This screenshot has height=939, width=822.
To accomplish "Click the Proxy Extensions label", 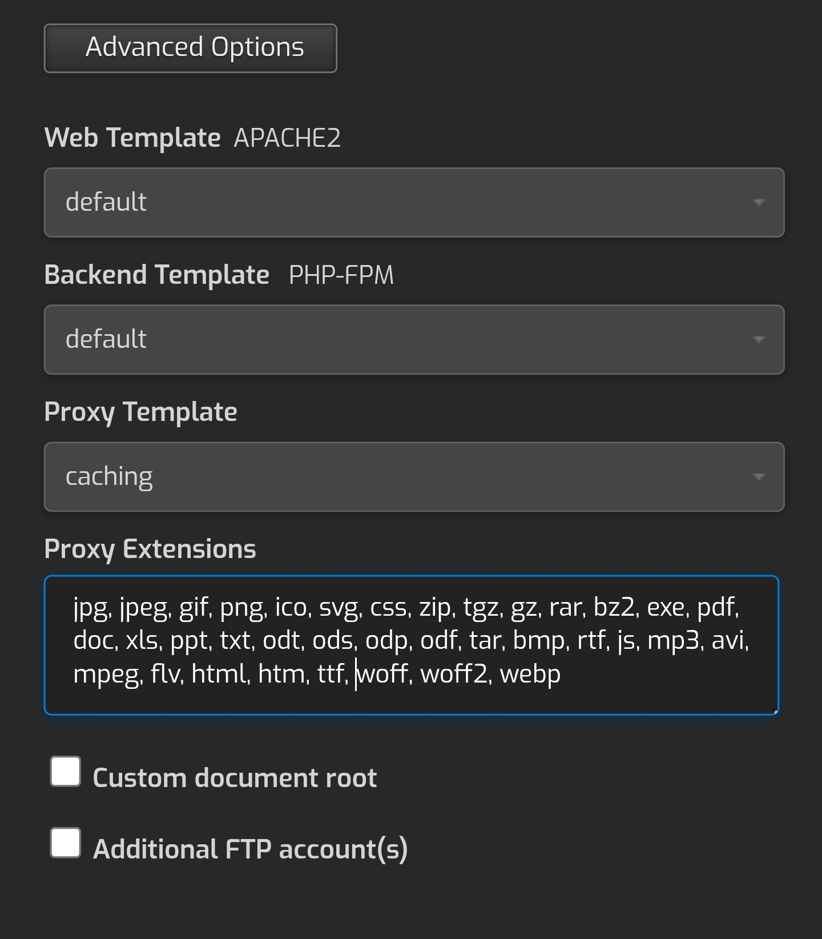I will [150, 548].
